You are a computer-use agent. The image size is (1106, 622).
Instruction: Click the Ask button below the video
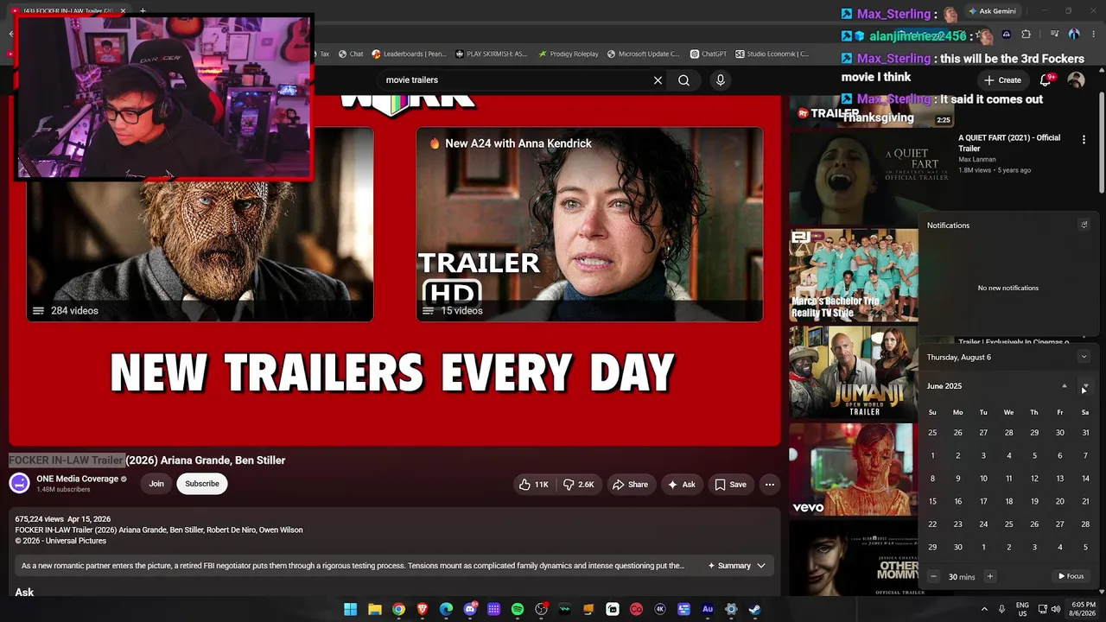click(681, 485)
